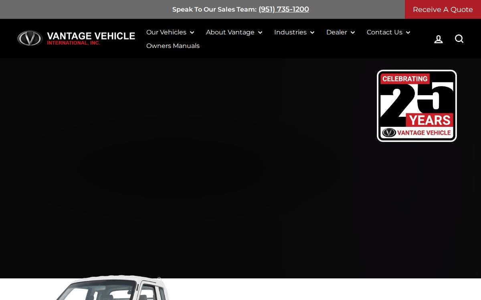Go to Owners Manuals page
Viewport: 481px width, 300px height.
tap(173, 46)
